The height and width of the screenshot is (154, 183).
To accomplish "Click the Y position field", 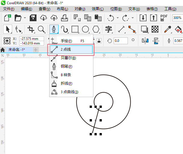I will [32, 43].
